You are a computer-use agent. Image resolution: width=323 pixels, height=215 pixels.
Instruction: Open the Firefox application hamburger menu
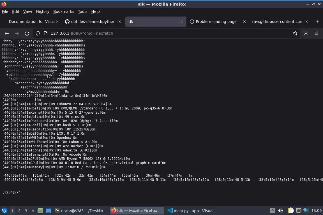tap(316, 33)
